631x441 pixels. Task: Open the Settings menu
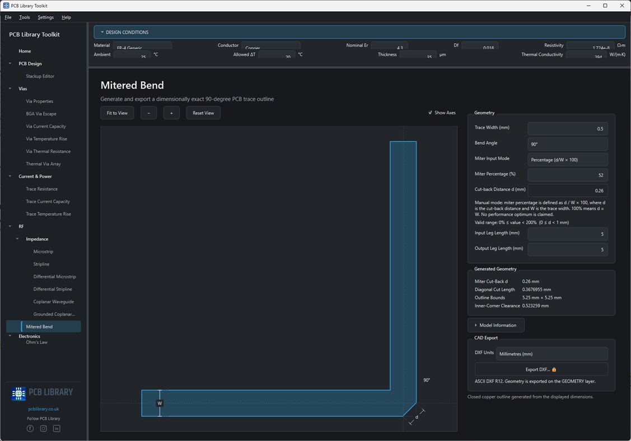(45, 17)
